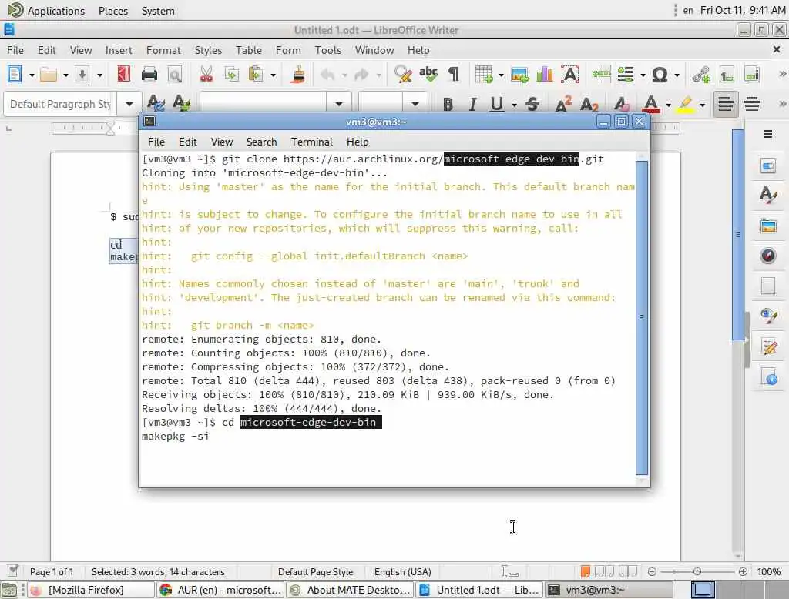Image resolution: width=789 pixels, height=599 pixels.
Task: Toggle formatting marks pilcrow icon
Action: pos(454,75)
